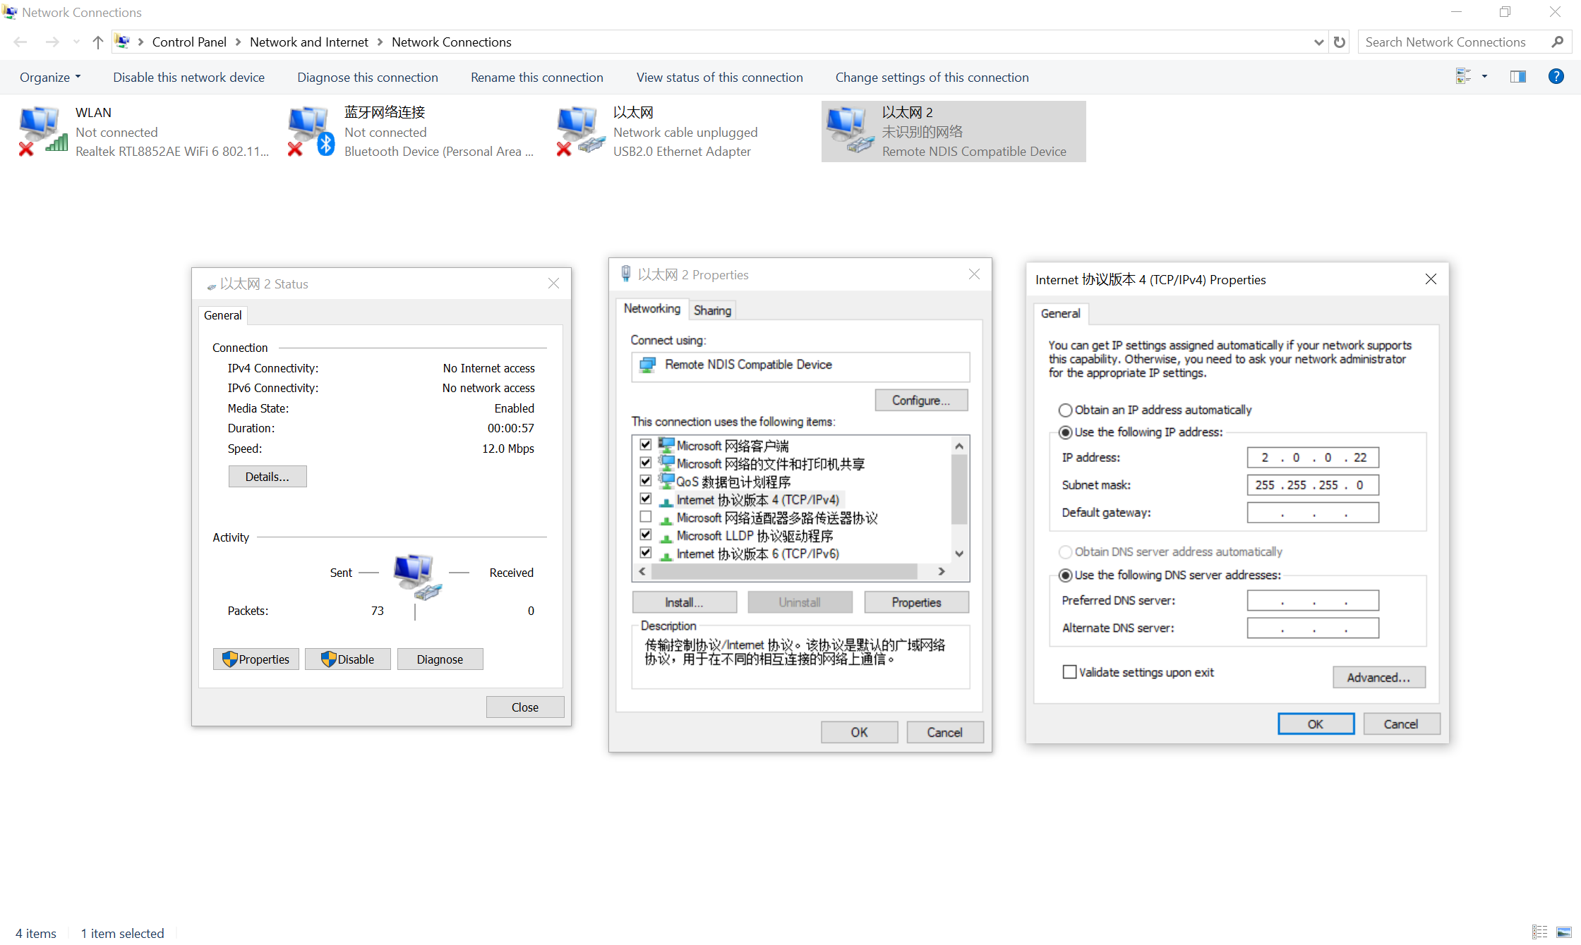
Task: Switch to the Sharing tab
Action: 712,310
